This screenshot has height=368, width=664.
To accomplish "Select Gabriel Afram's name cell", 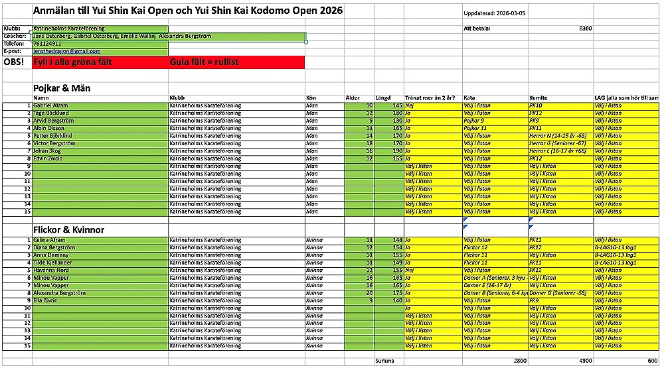I will point(100,105).
